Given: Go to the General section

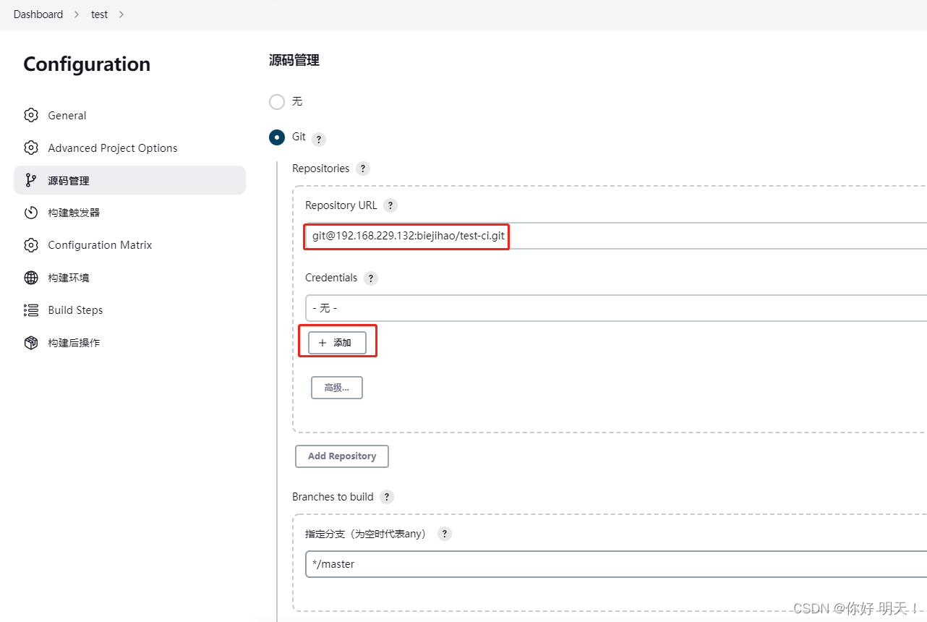Looking at the screenshot, I should (x=129, y=115).
